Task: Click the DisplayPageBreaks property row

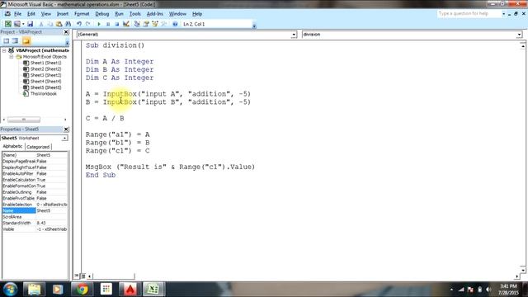Action: point(35,162)
